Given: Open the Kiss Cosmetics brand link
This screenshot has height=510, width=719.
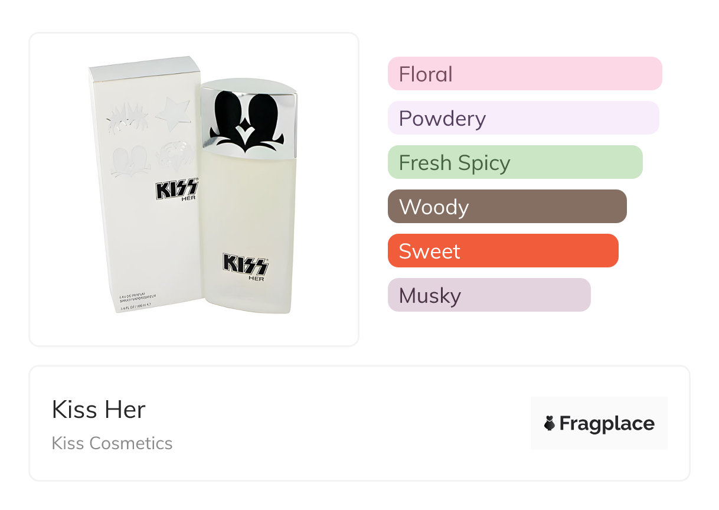Looking at the screenshot, I should tap(112, 443).
